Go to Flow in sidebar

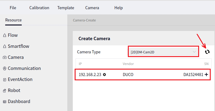13,35
